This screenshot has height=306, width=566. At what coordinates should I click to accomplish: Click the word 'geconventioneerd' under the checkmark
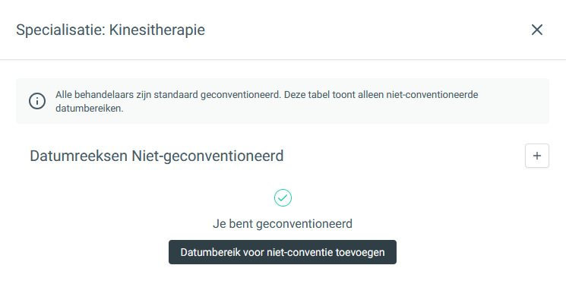point(305,223)
